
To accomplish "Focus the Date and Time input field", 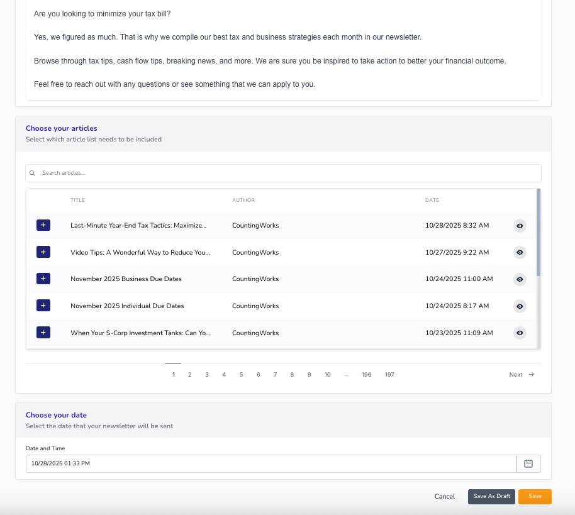I will (x=271, y=463).
